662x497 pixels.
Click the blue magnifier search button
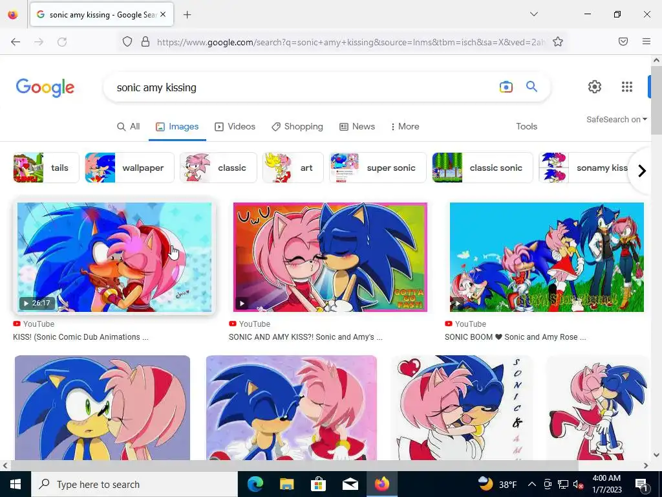[x=531, y=87]
